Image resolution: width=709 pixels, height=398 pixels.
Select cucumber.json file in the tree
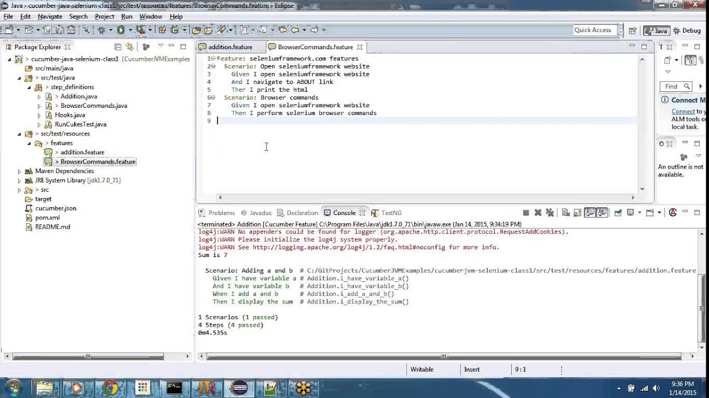[55, 208]
